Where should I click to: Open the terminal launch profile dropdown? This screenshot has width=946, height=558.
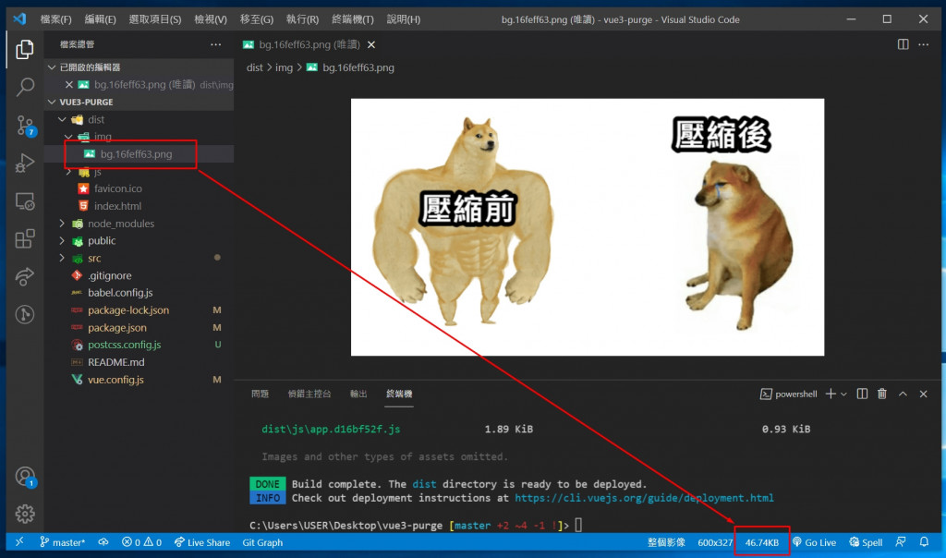pos(843,394)
